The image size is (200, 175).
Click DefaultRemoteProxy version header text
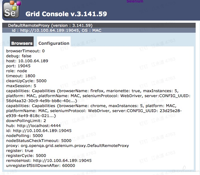pyautogui.click(x=50, y=26)
